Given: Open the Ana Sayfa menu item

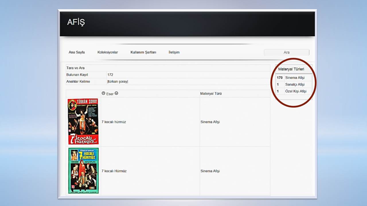Looking at the screenshot, I should coord(77,52).
